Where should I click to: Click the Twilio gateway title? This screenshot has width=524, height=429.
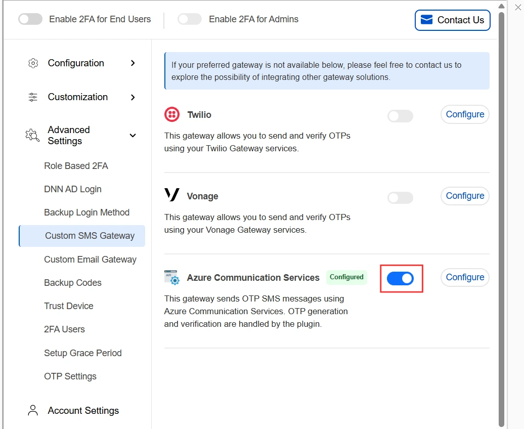199,115
